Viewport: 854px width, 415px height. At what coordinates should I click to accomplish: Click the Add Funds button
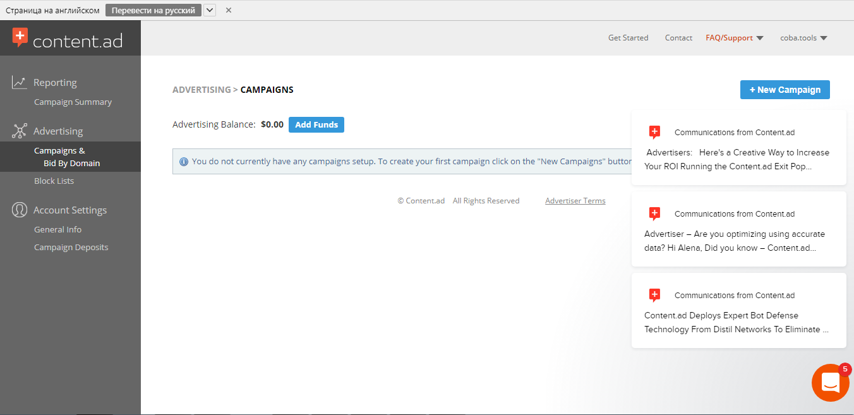tap(316, 124)
